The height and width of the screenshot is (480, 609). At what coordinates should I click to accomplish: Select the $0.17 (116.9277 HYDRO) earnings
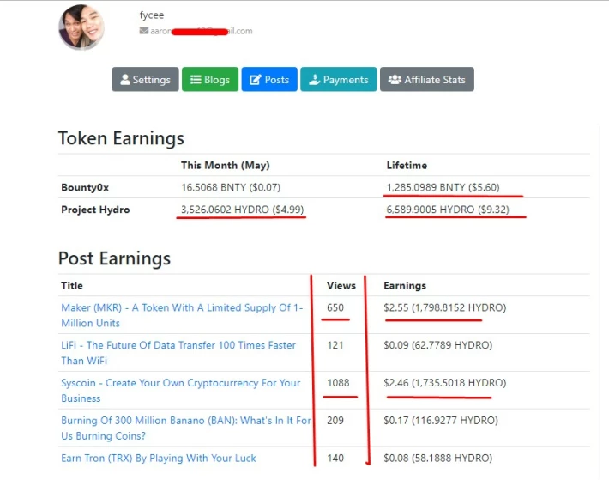(441, 421)
